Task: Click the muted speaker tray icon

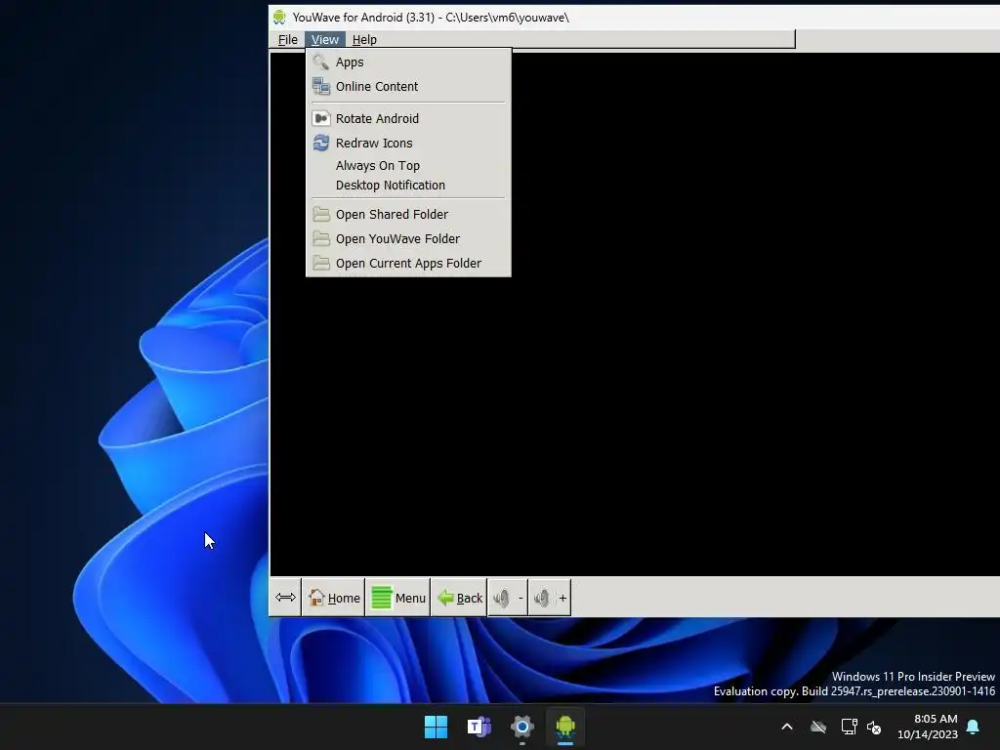Action: pyautogui.click(x=874, y=727)
